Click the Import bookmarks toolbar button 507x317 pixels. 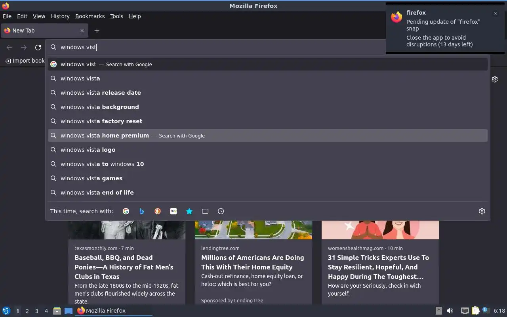click(25, 61)
